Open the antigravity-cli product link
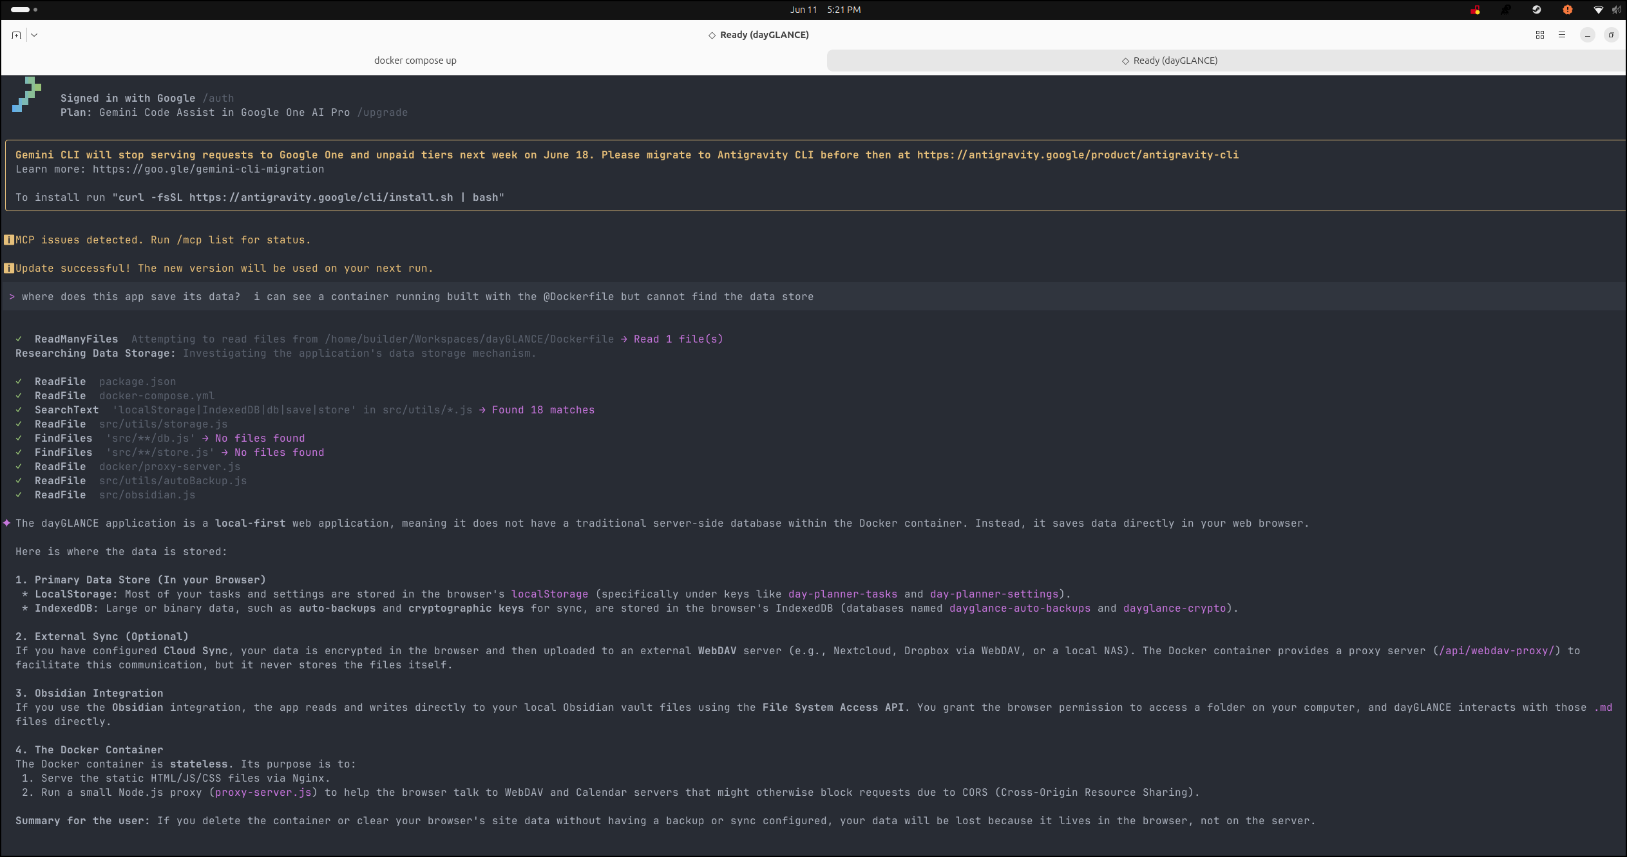 pyautogui.click(x=1078, y=155)
